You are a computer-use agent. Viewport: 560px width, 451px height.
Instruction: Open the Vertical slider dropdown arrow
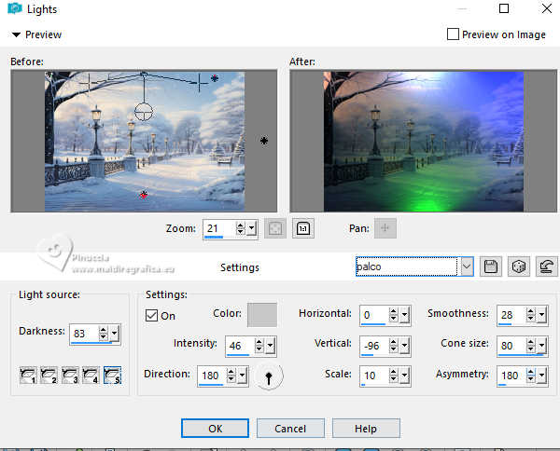coord(404,346)
